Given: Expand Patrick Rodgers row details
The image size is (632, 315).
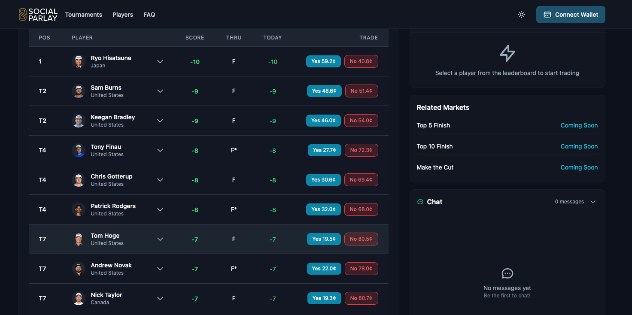Looking at the screenshot, I should (160, 209).
